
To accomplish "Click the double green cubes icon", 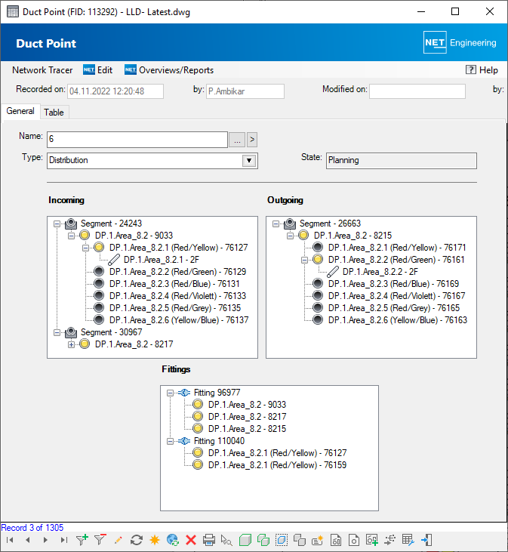I will tap(263, 540).
